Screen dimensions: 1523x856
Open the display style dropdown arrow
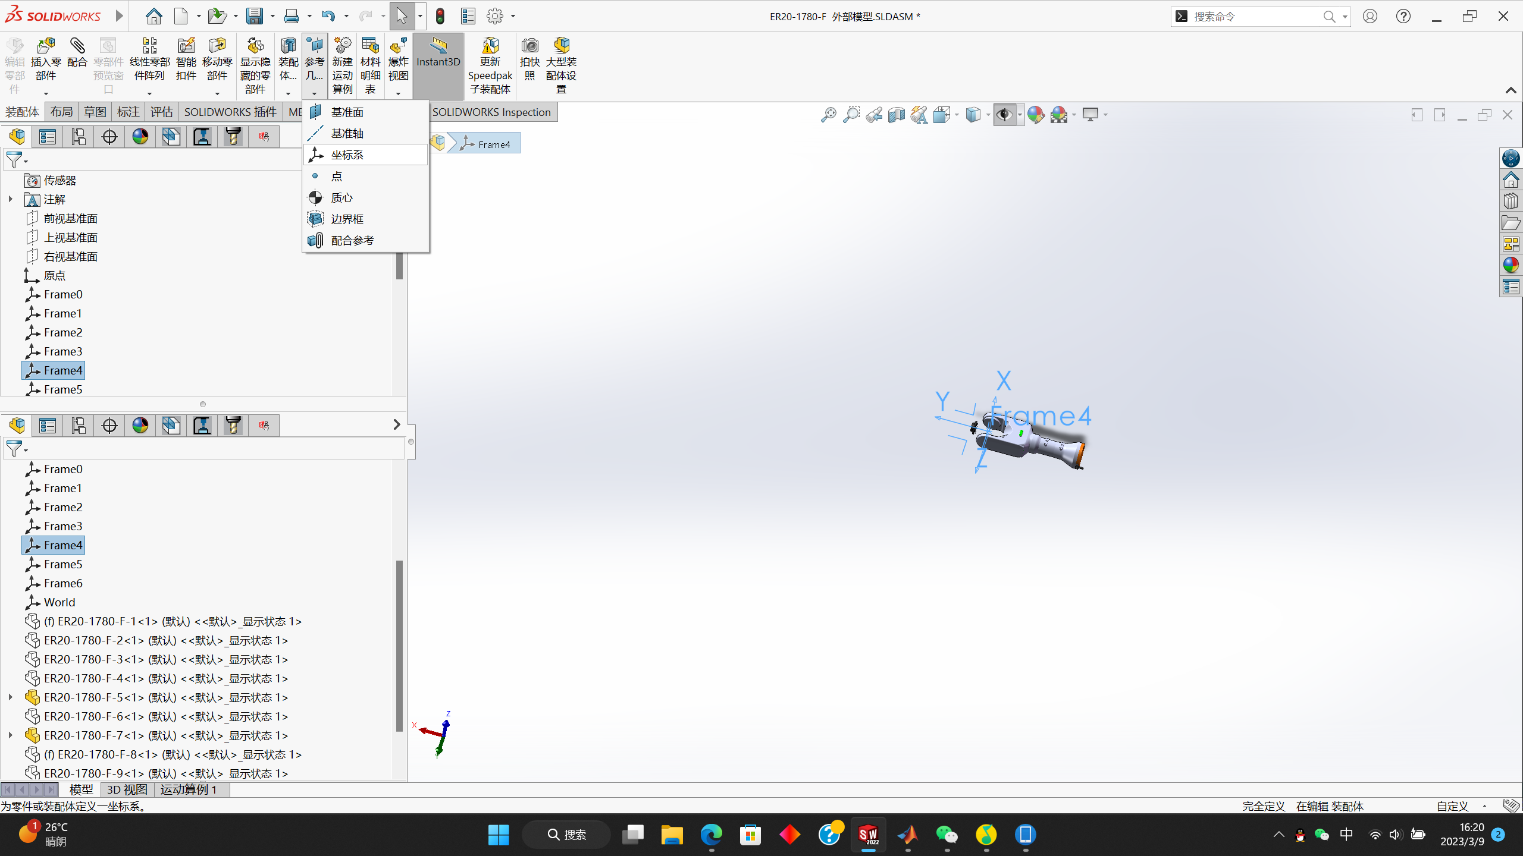coord(986,114)
